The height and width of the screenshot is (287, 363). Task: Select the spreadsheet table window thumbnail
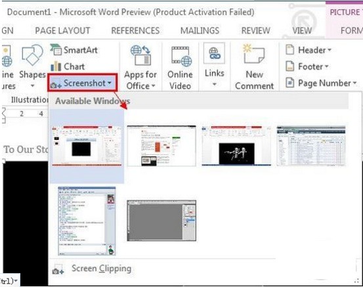tap(311, 146)
